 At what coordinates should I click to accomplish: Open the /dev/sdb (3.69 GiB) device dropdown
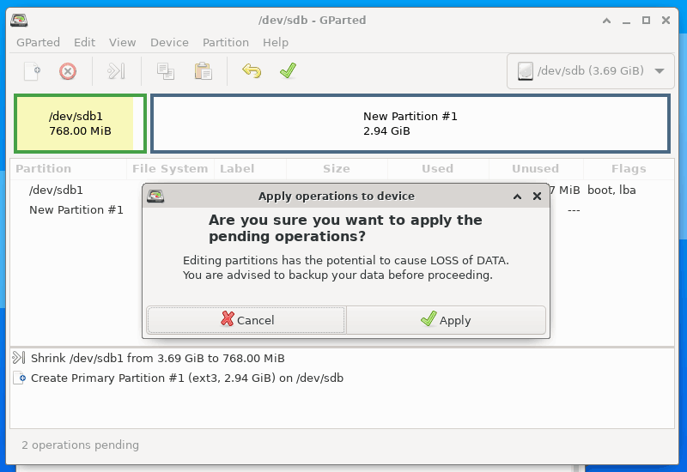(x=591, y=71)
